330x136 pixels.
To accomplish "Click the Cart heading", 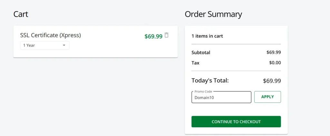I will (x=21, y=14).
